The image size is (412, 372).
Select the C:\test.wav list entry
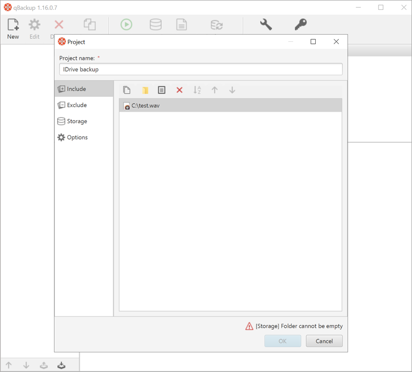tap(230, 106)
